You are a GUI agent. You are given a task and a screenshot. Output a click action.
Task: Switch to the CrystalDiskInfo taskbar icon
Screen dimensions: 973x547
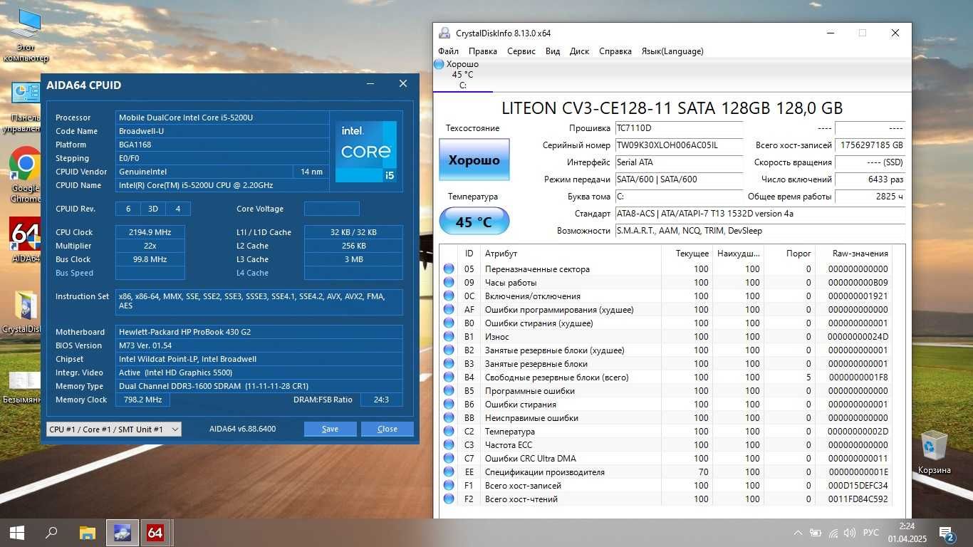tap(122, 532)
